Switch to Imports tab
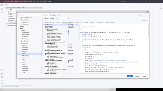This screenshot has width=163, height=91. (92, 23)
